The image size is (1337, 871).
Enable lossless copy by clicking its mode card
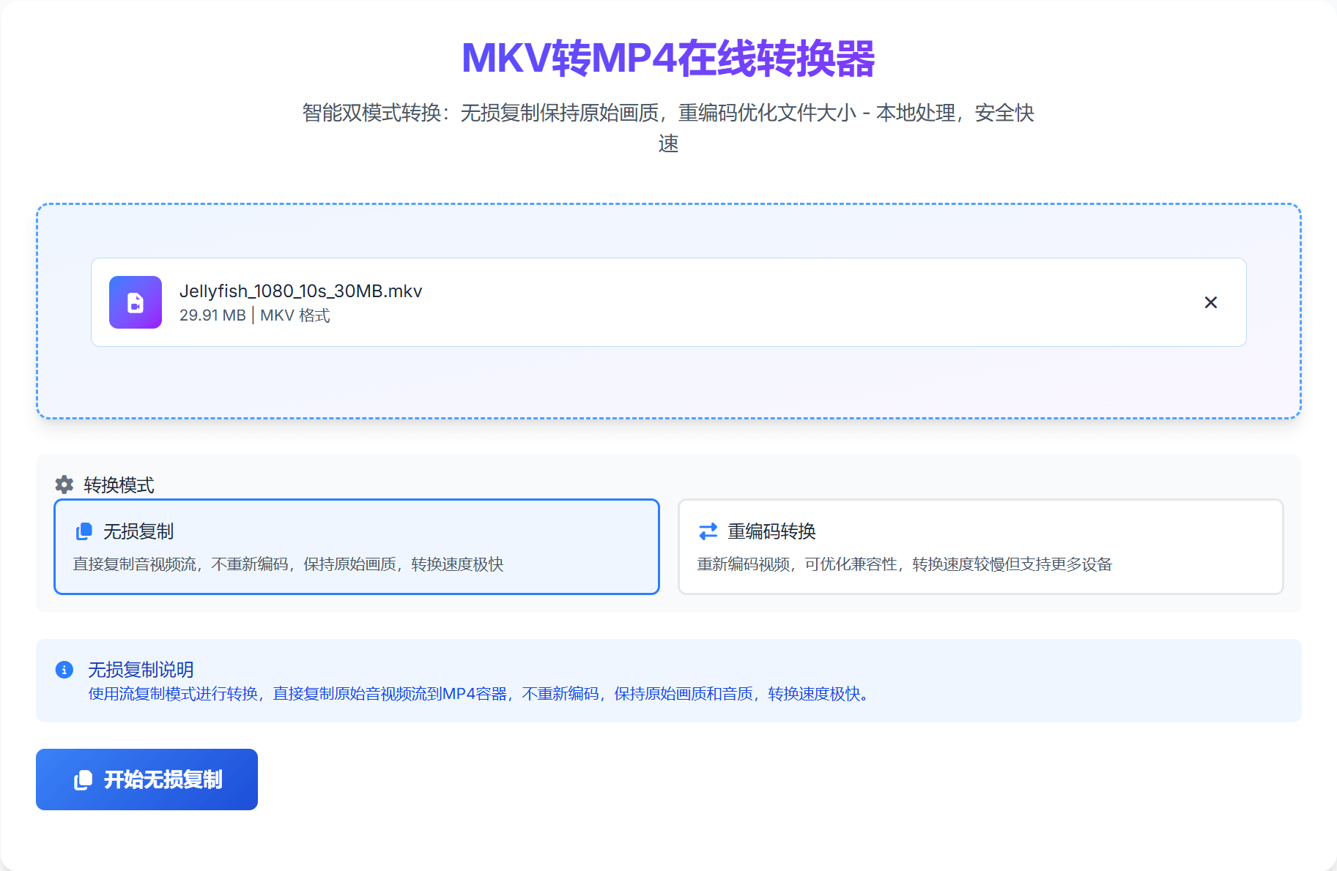[357, 547]
